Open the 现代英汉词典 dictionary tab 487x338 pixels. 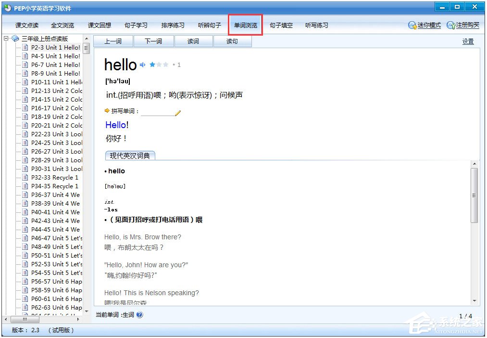[130, 155]
